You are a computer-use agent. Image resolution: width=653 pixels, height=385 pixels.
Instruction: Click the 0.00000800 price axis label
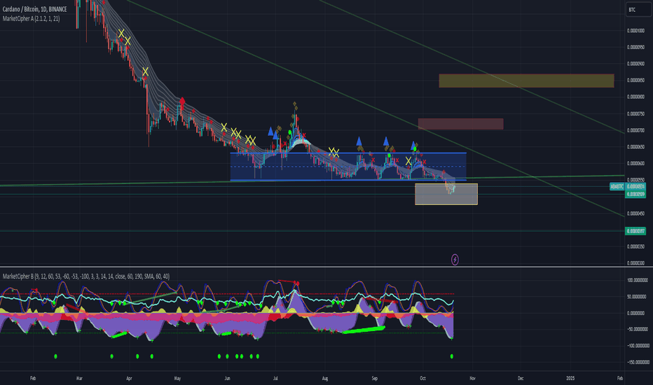(635, 97)
